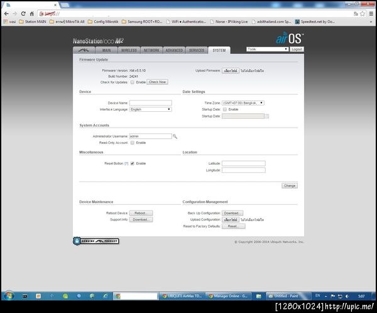
Task: Open Reset Button help link [?]
Action: pos(126,163)
